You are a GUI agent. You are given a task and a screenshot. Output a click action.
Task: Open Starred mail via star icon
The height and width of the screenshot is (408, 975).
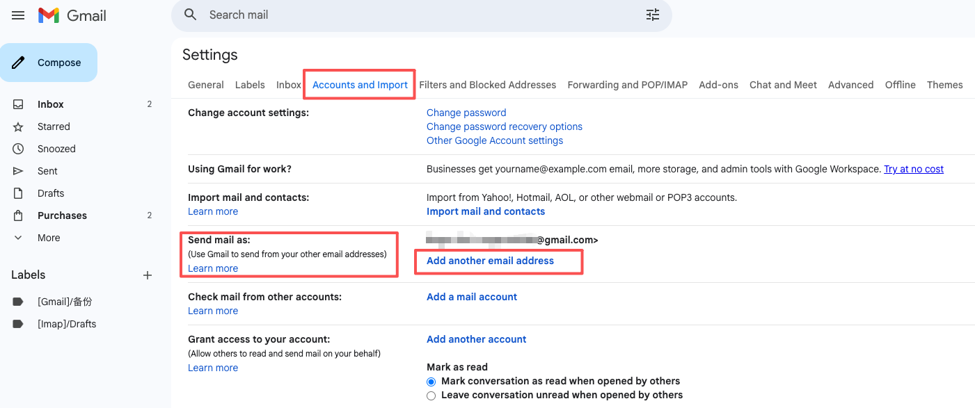[19, 126]
